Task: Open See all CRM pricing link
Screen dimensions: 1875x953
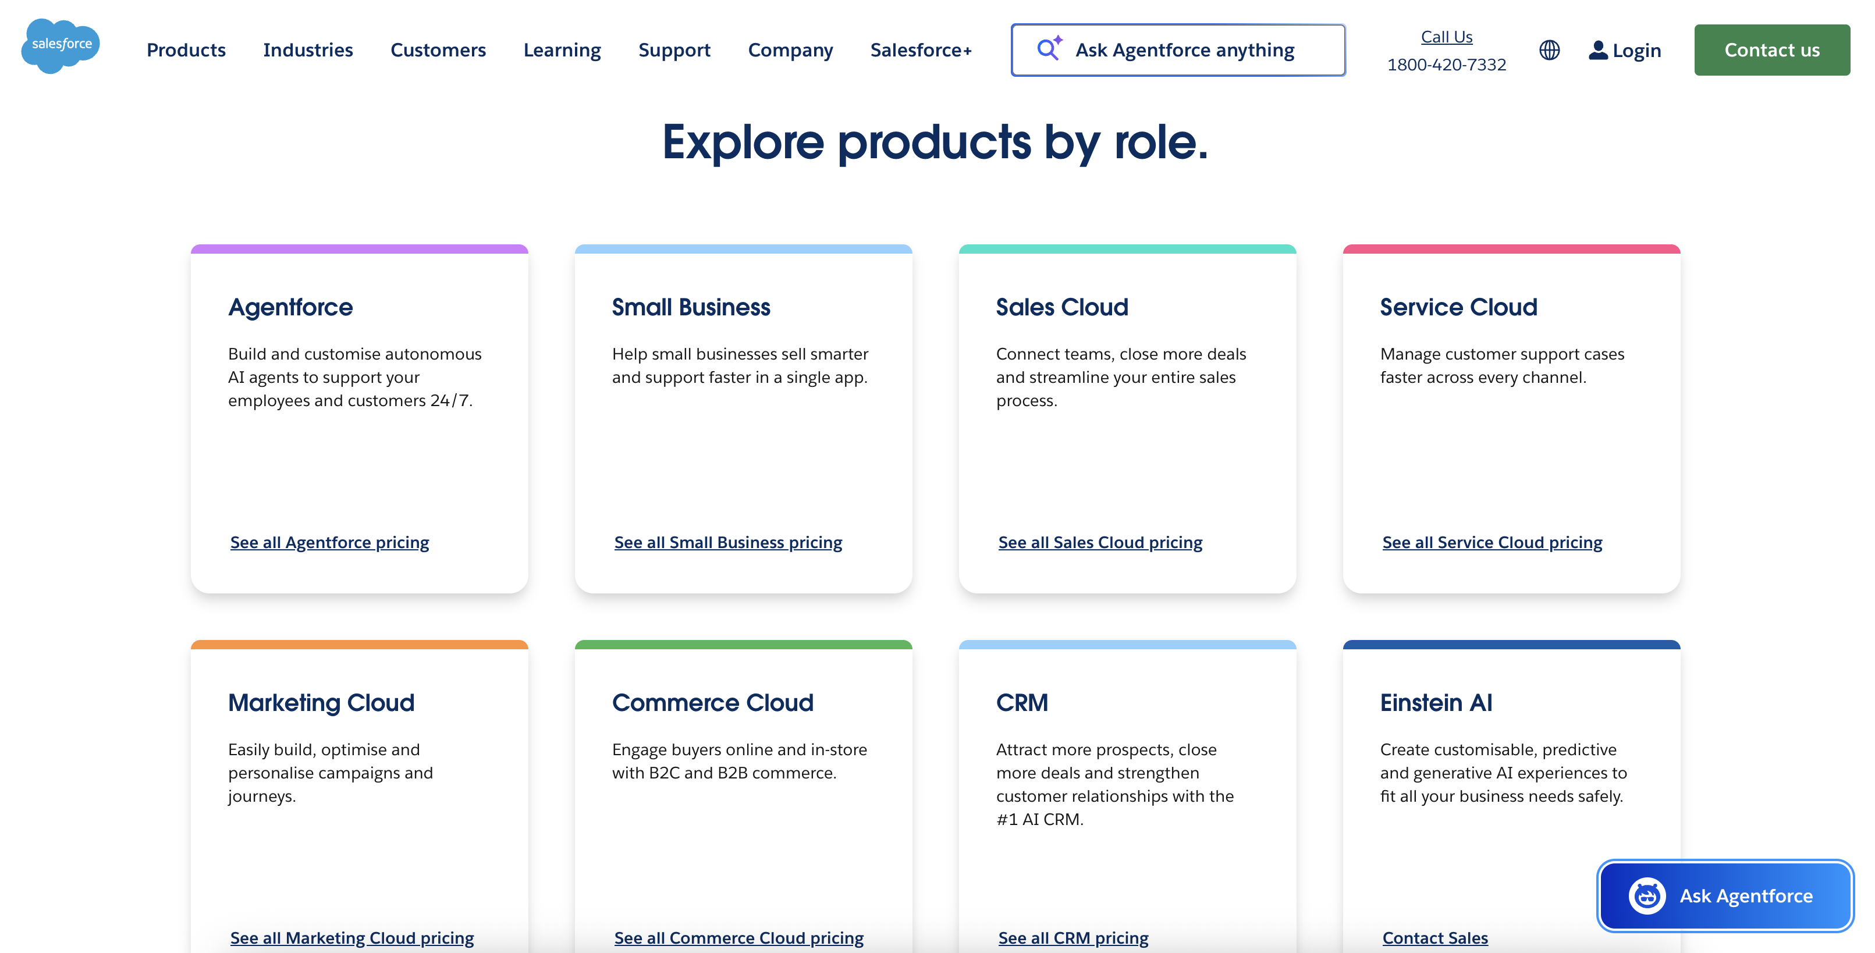Action: [x=1073, y=938]
